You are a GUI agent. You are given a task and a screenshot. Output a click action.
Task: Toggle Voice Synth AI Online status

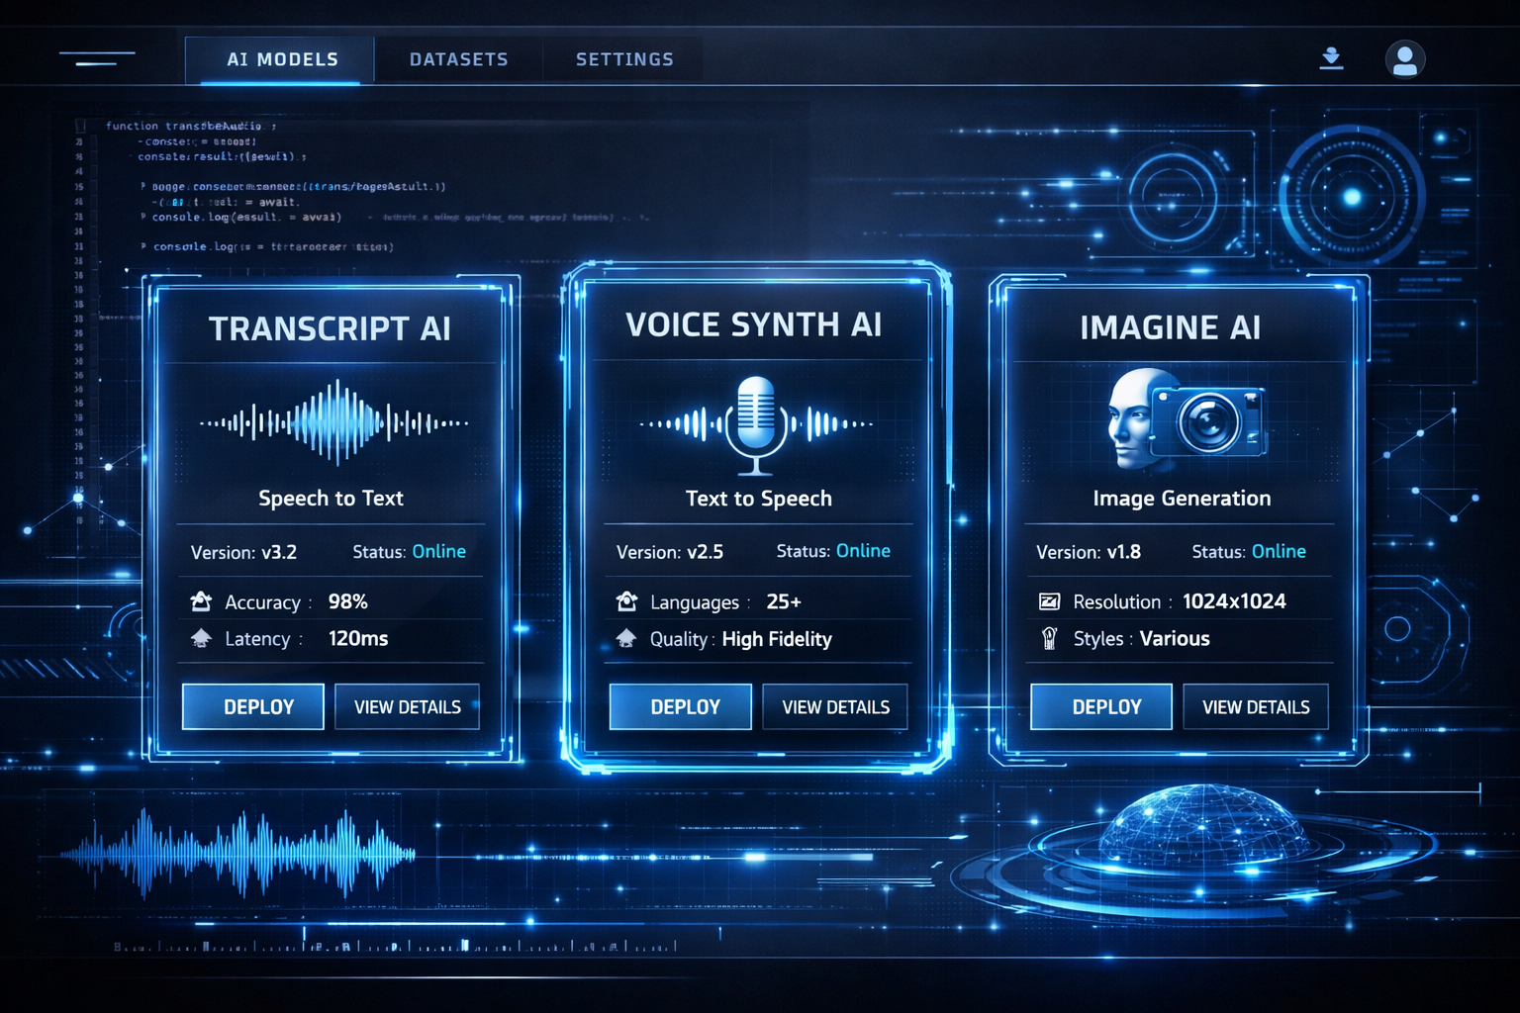click(x=863, y=550)
